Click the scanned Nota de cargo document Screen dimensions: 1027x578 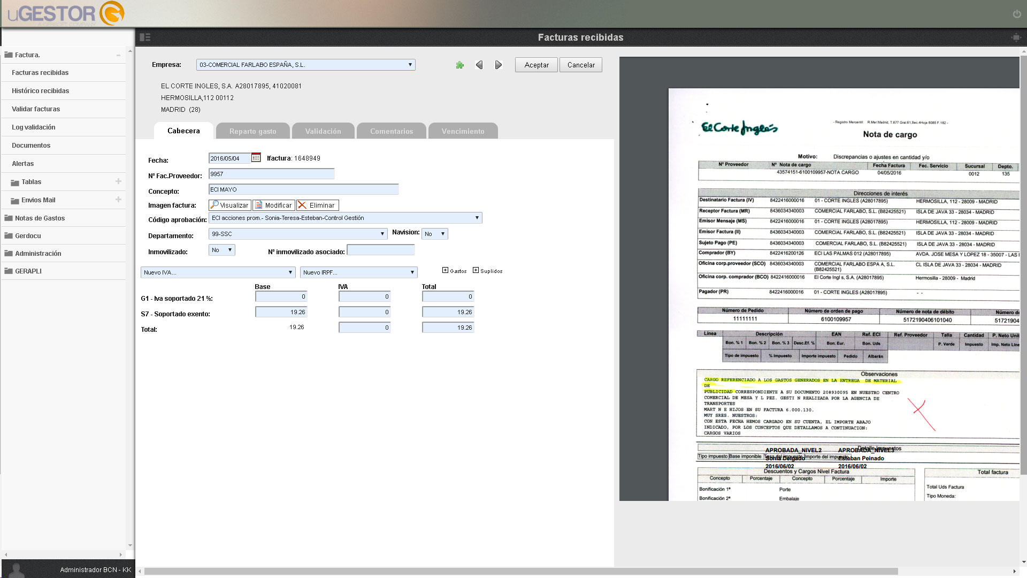(x=844, y=294)
